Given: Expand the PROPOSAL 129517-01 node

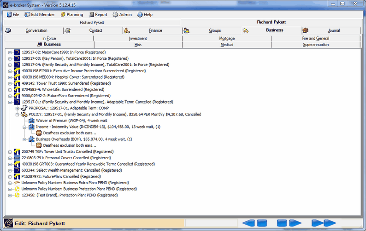Looking at the screenshot, I should point(17,109).
